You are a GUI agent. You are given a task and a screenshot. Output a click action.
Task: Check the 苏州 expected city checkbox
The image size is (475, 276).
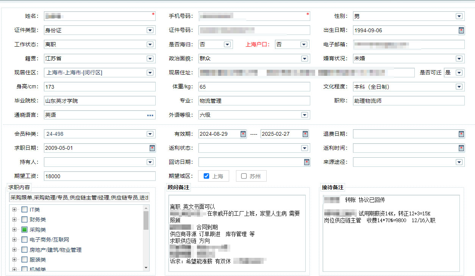244,176
